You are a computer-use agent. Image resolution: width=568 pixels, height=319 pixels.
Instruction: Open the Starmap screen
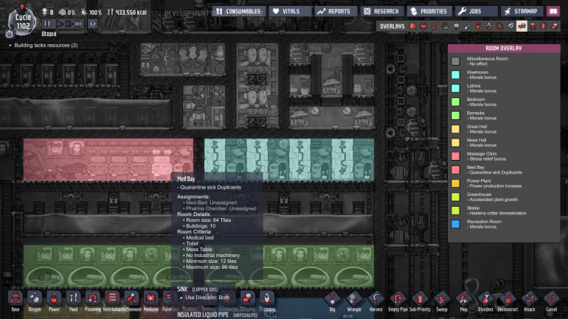pos(522,11)
